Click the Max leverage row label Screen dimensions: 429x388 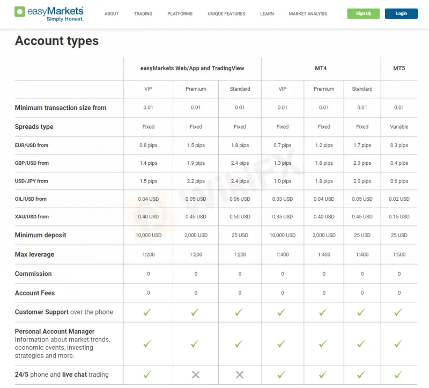click(34, 254)
